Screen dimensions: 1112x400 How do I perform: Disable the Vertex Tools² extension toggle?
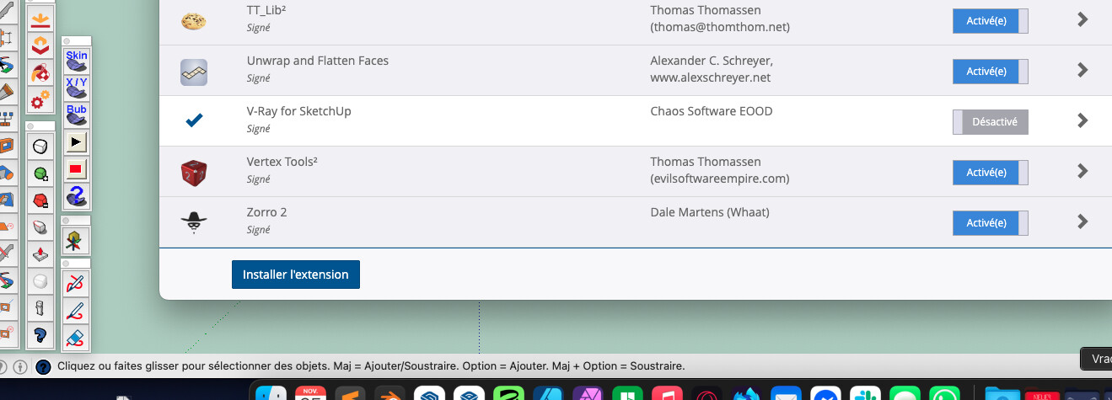[x=991, y=173]
